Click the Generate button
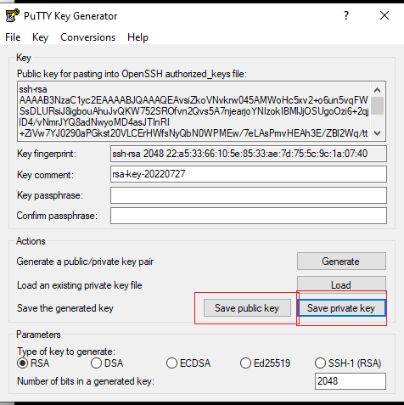The width and height of the screenshot is (404, 405). click(x=341, y=262)
